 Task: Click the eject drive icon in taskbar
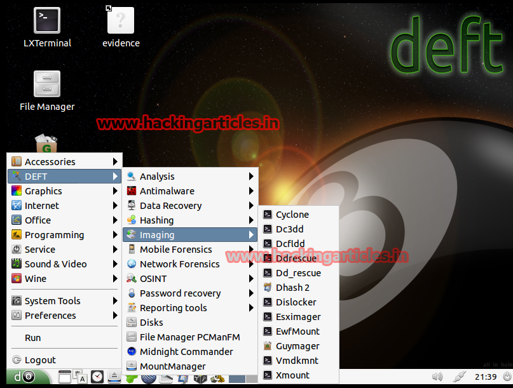[x=114, y=377]
